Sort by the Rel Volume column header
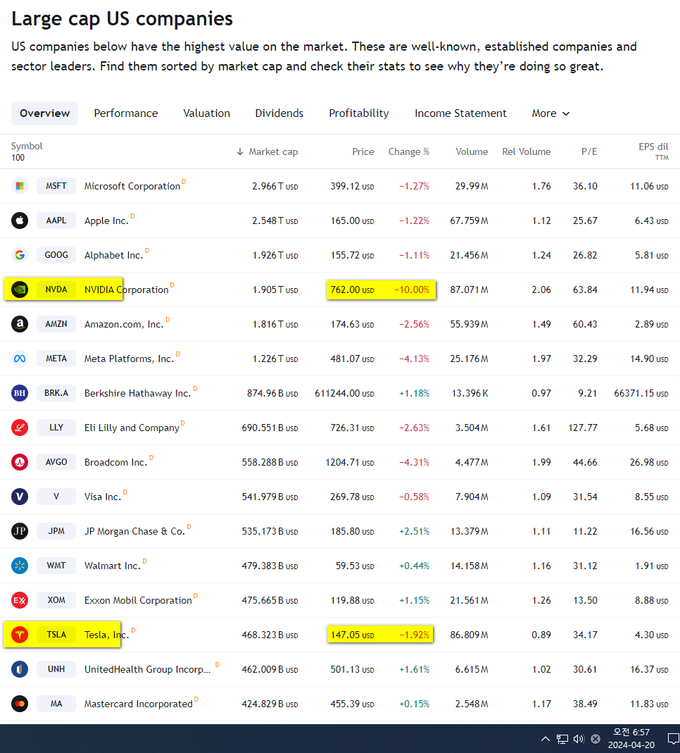 (x=527, y=151)
